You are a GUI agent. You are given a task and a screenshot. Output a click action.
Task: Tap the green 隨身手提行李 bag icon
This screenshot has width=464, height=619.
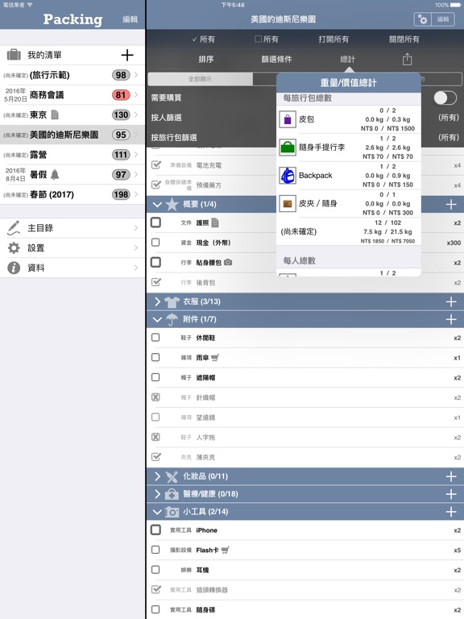[x=288, y=147]
